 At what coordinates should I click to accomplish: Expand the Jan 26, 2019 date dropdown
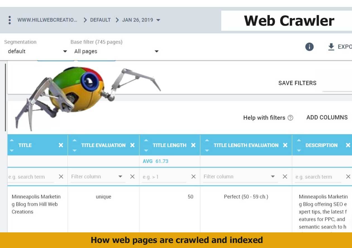[158, 20]
